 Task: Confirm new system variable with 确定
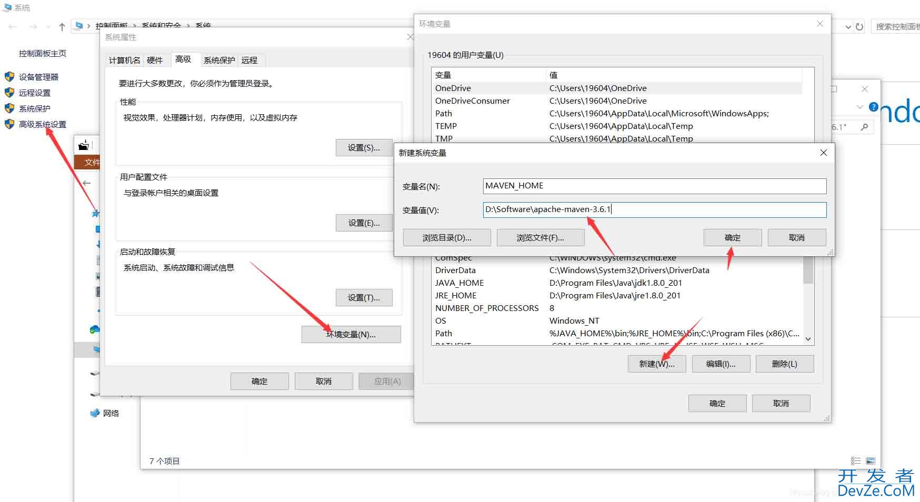(733, 238)
